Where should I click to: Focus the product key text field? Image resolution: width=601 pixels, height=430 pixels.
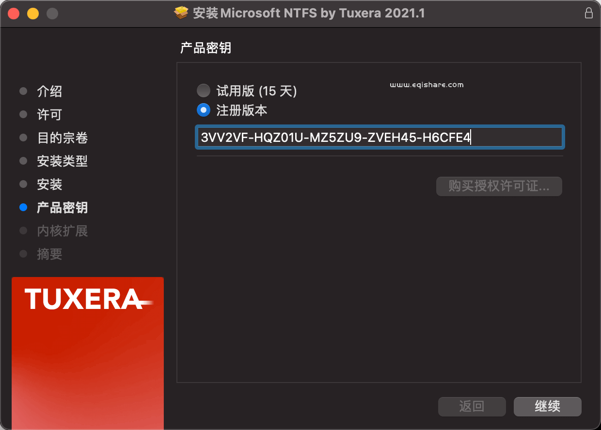tap(379, 138)
